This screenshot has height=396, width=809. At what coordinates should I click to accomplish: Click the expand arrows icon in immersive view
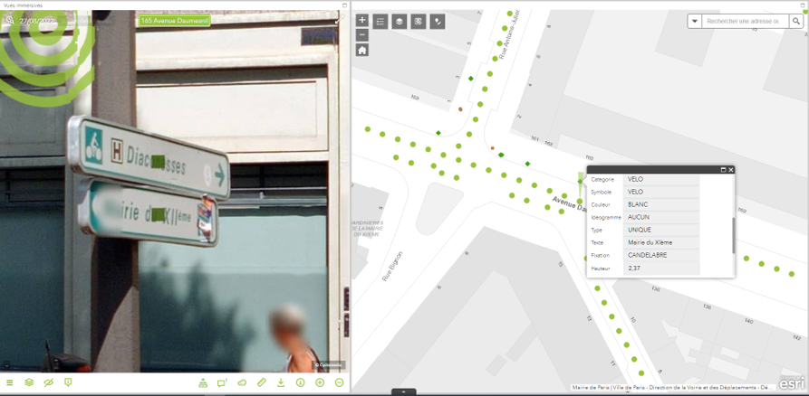point(339,21)
